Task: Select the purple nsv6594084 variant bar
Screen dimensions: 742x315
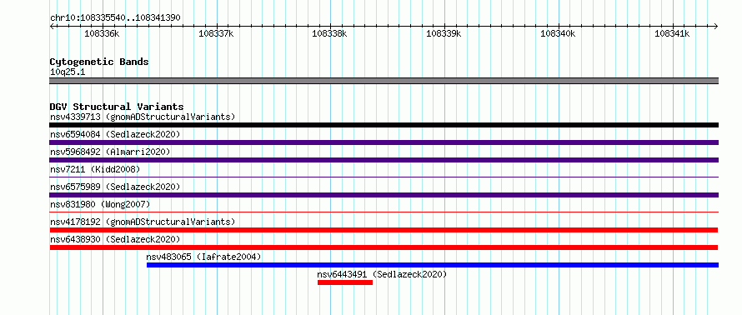Action: pyautogui.click(x=384, y=142)
